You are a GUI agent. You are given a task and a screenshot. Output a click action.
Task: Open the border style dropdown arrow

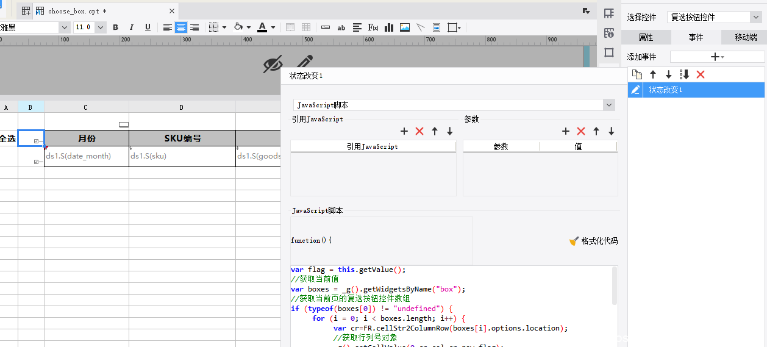224,27
